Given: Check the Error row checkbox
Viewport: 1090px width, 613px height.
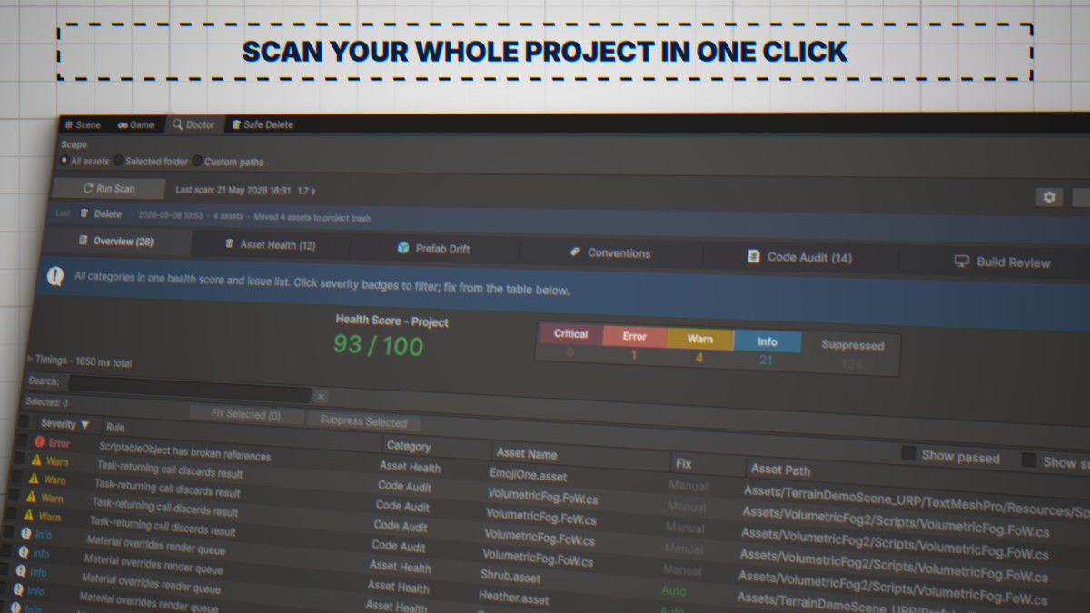Looking at the screenshot, I should tap(20, 440).
